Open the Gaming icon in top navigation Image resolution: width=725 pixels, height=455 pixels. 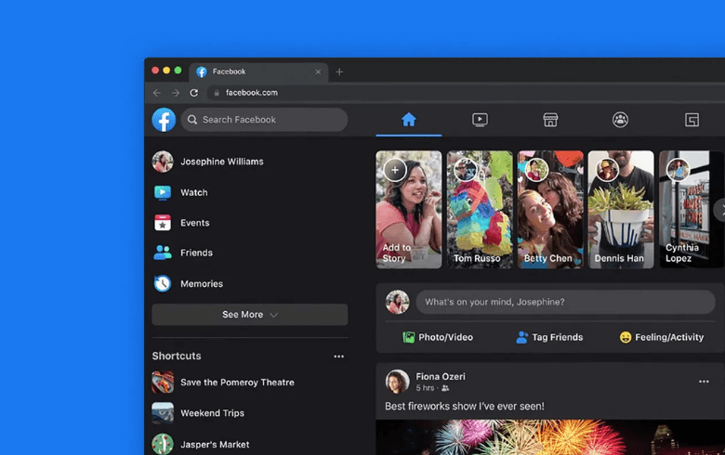click(692, 120)
